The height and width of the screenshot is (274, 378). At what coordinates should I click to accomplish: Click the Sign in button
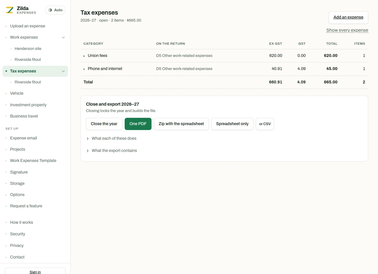35,271
